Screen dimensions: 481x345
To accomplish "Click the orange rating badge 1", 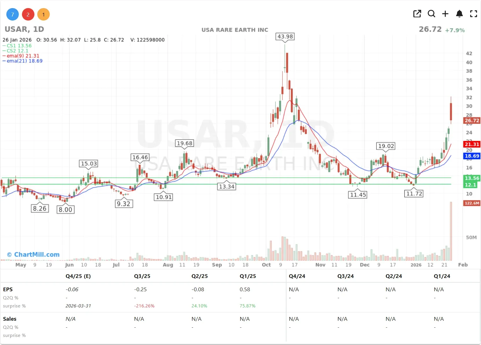I will click(x=43, y=14).
